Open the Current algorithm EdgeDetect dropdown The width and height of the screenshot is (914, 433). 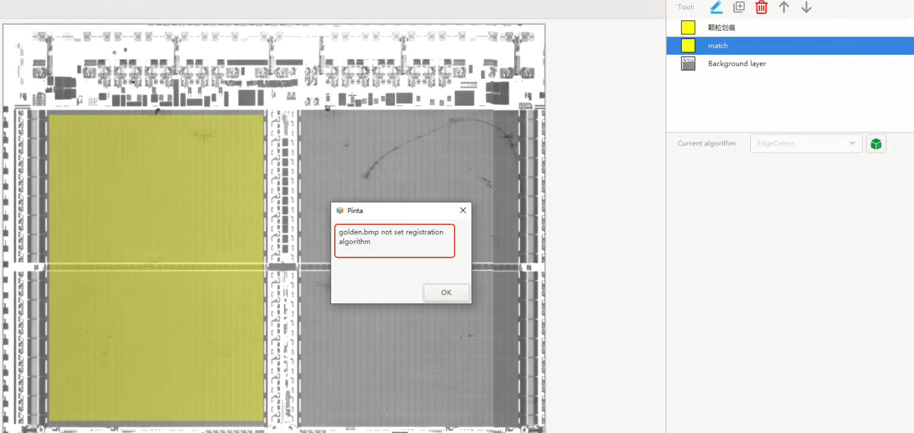pos(806,144)
